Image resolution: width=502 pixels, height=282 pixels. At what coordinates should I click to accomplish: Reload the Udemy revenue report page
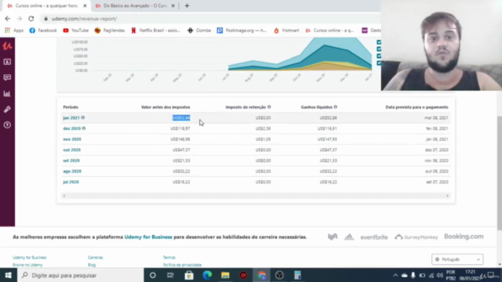coord(31,19)
